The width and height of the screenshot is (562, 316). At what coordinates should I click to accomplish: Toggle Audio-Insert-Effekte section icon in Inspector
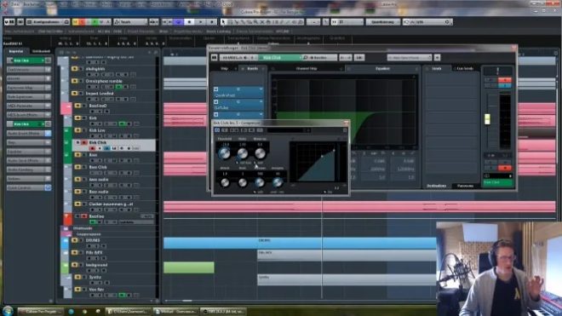pyautogui.click(x=48, y=133)
